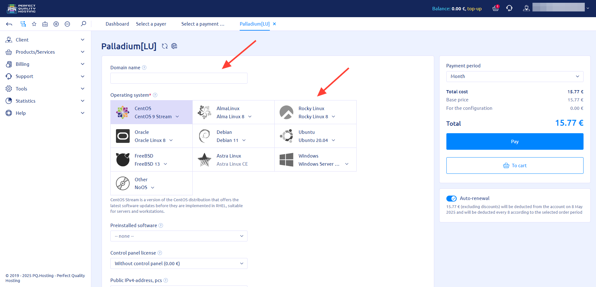Click the top-up balance link
This screenshot has width=596, height=287.
point(474,9)
